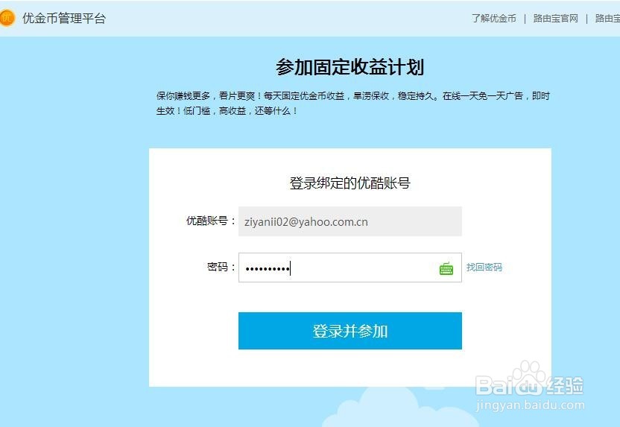Viewport: 620px width, 427px height.
Task: Open the 找回密码 password recovery link
Action: [x=484, y=268]
